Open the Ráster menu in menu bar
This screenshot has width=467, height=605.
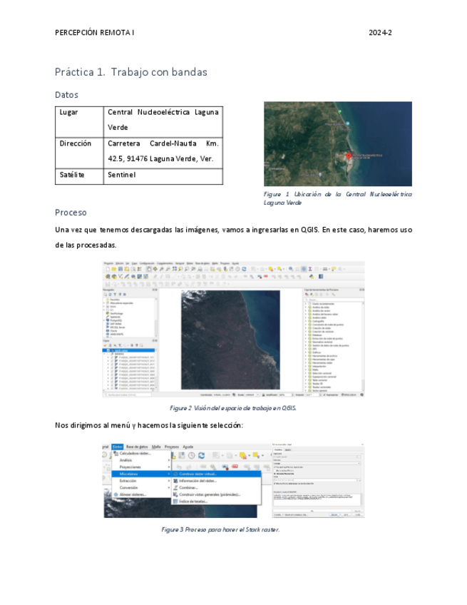[117, 447]
